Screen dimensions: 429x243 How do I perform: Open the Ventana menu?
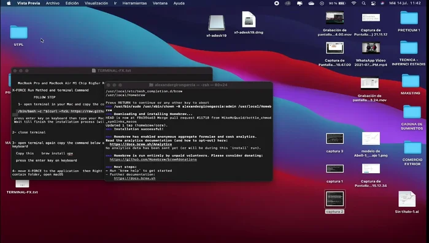point(160,3)
